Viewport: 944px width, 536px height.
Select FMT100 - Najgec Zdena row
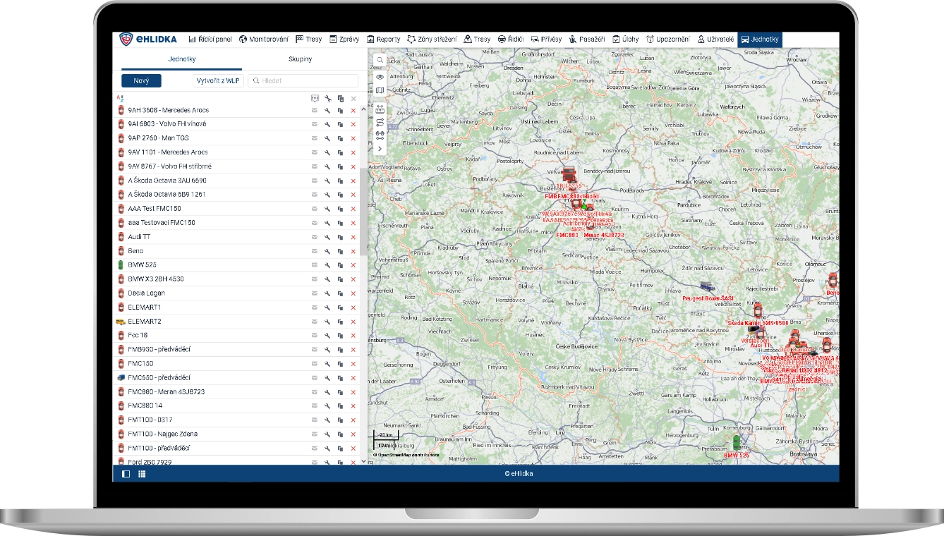236,434
